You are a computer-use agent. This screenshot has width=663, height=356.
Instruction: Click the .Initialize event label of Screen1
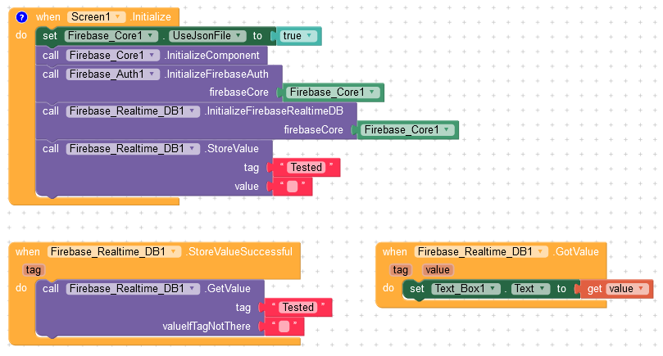150,17
